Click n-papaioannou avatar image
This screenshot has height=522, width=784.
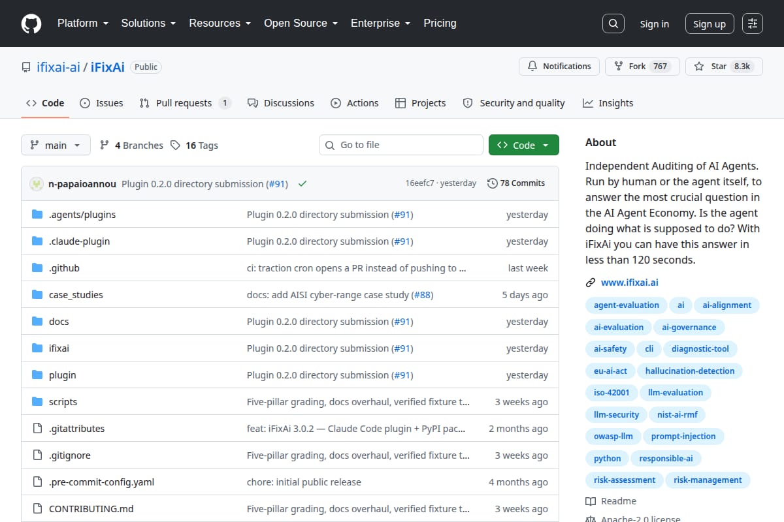[x=37, y=184]
